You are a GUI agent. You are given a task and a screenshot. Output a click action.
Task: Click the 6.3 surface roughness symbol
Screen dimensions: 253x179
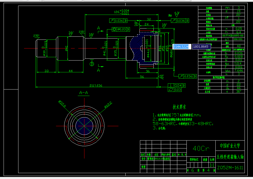click(177, 14)
